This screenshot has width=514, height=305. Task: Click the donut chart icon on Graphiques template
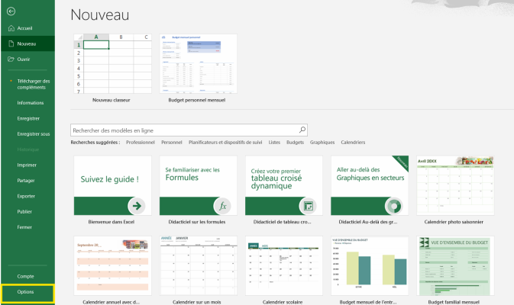[x=393, y=206]
